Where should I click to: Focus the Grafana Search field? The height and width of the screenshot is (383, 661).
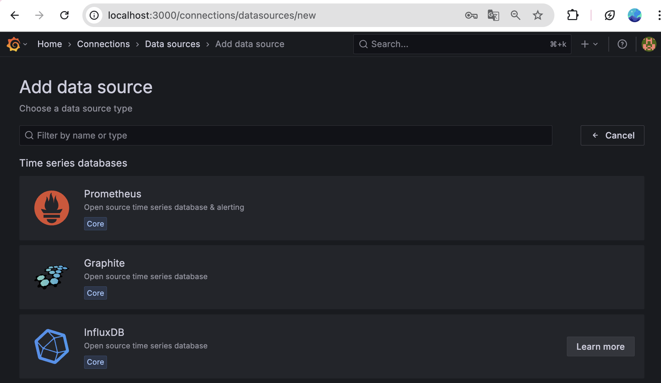coord(462,44)
